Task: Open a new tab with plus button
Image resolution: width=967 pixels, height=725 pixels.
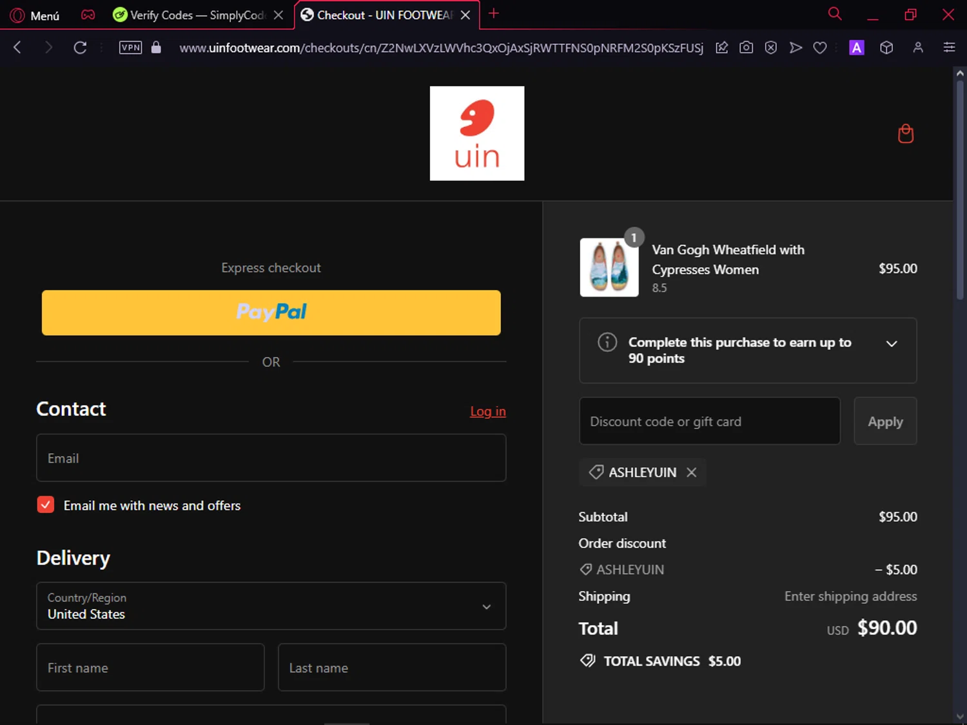Action: [x=494, y=14]
